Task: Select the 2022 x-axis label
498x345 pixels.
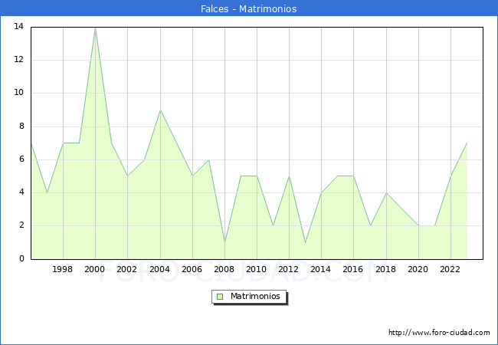Action: [x=450, y=269]
